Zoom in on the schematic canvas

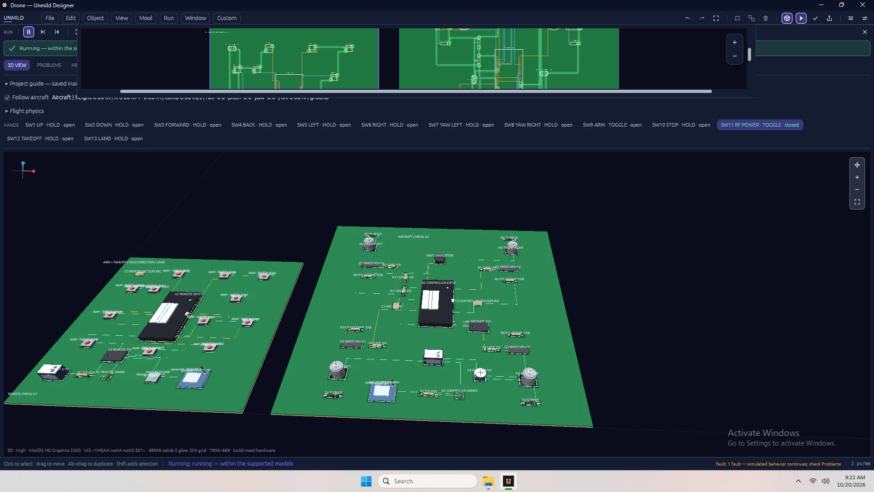pyautogui.click(x=735, y=42)
